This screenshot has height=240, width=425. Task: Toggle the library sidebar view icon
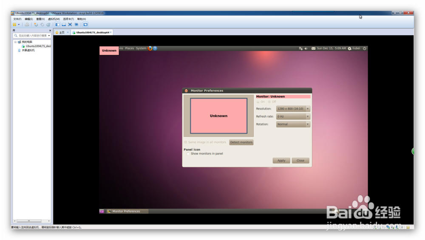tap(57, 24)
